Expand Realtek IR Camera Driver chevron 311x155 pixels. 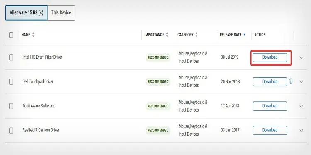[x=301, y=131]
